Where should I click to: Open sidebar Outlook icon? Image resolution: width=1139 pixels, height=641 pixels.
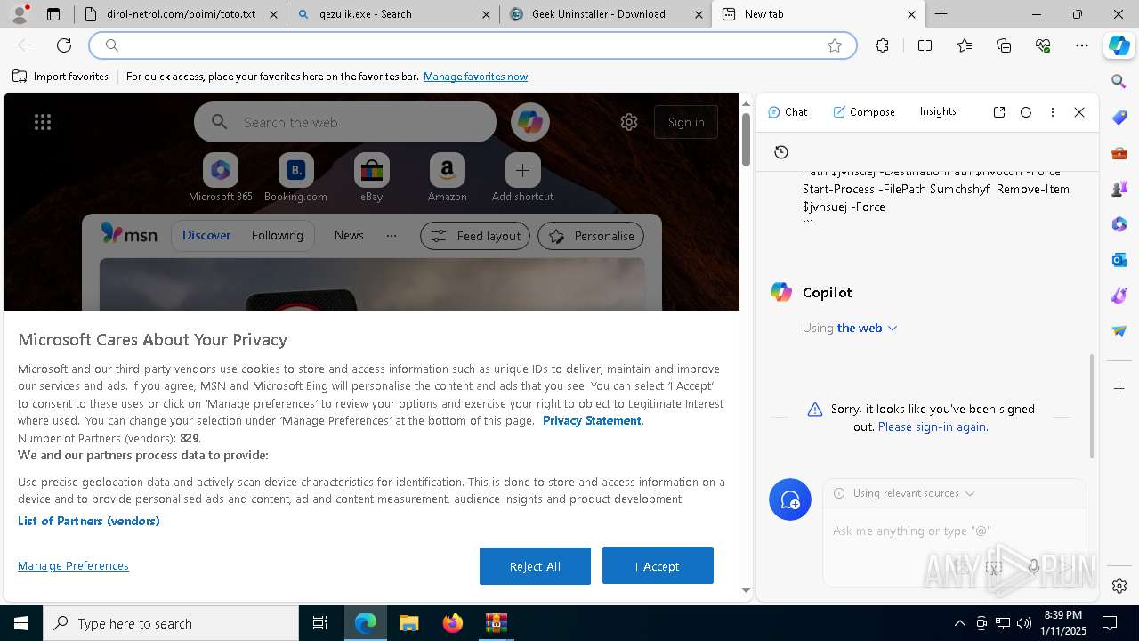point(1119,260)
